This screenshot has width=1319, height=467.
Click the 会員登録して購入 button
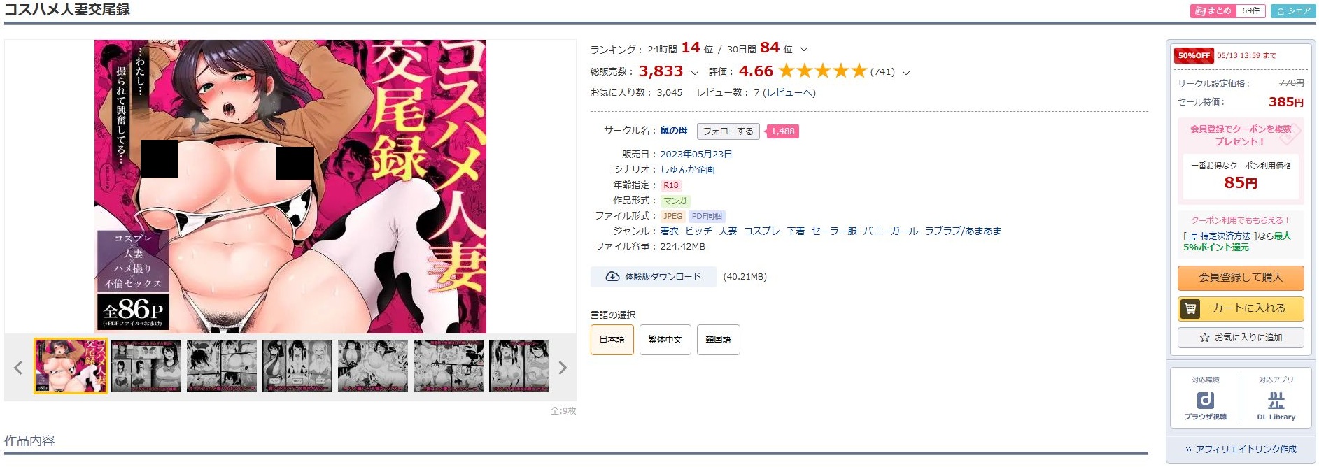pos(1241,278)
